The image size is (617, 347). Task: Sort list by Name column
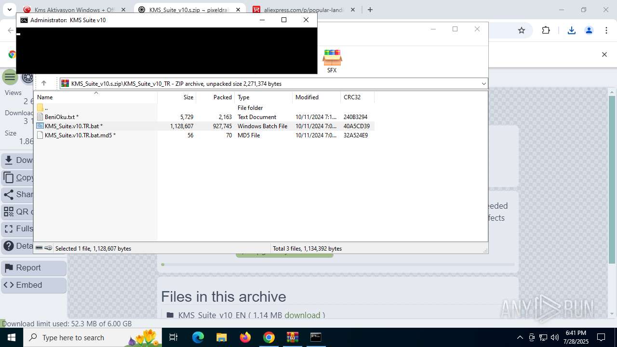(95, 97)
